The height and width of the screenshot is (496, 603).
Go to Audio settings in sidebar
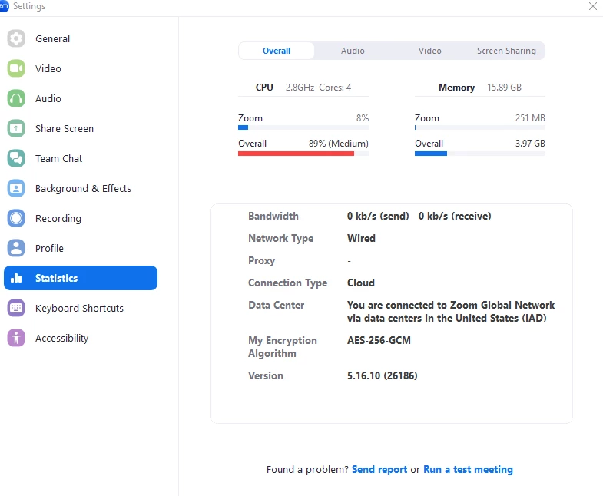tap(81, 98)
